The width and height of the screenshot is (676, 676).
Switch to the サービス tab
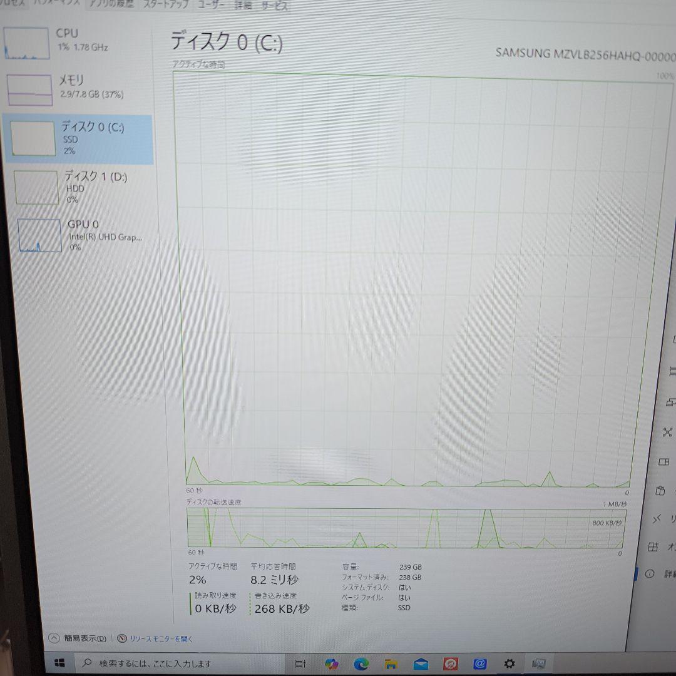pos(274,5)
